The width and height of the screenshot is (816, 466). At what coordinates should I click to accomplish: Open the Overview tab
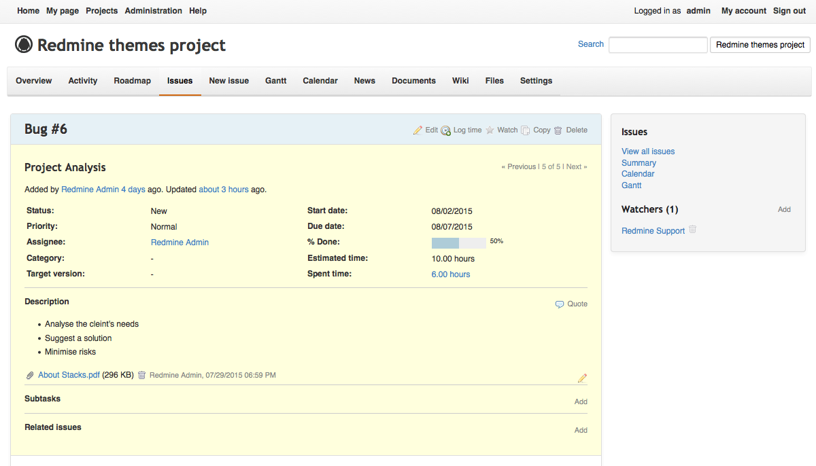tap(34, 81)
